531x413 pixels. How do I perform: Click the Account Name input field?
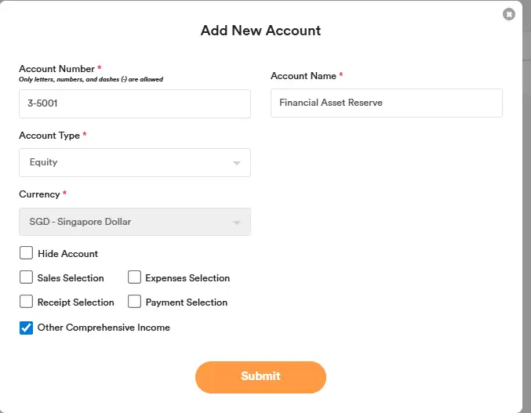(x=386, y=103)
